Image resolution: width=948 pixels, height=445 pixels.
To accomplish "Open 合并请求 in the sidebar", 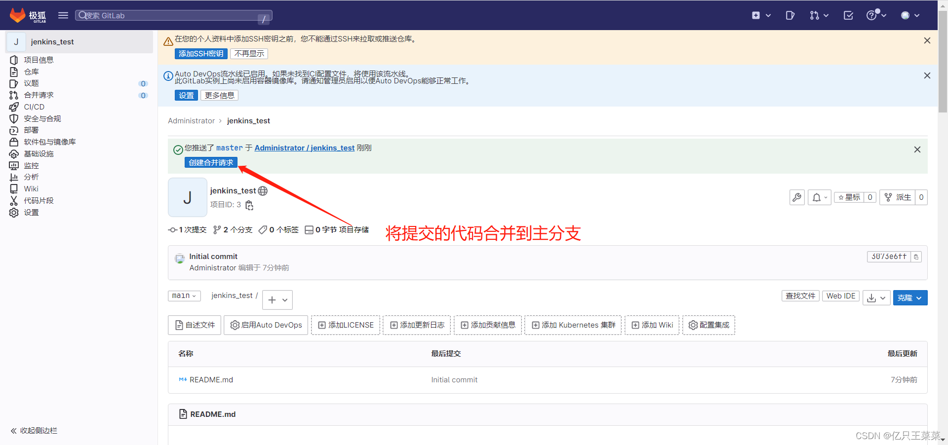I will 39,95.
